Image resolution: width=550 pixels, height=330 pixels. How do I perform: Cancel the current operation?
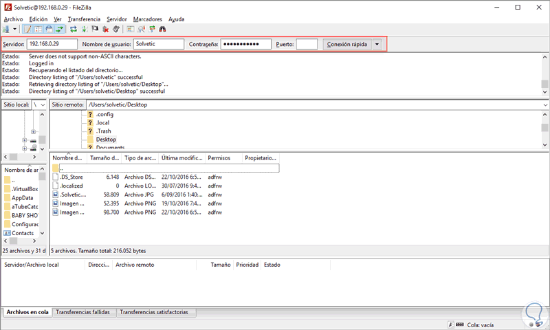[95, 29]
